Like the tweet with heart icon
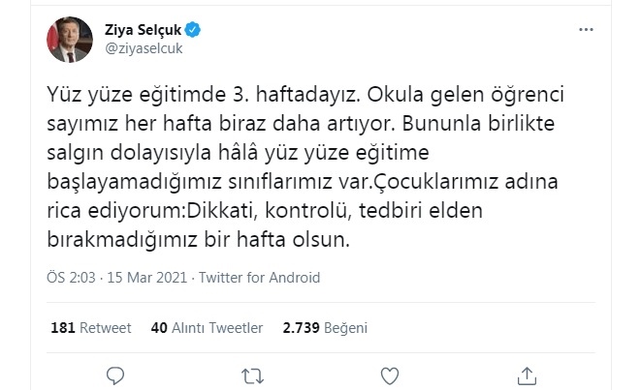The image size is (641, 390). tap(390, 375)
